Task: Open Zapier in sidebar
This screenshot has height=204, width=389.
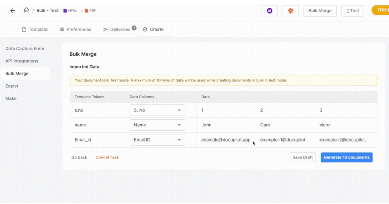Action: tap(12, 86)
